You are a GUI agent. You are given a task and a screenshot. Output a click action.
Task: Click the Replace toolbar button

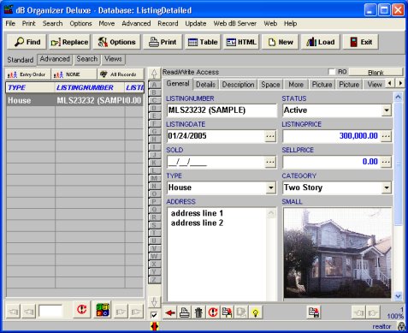click(69, 42)
